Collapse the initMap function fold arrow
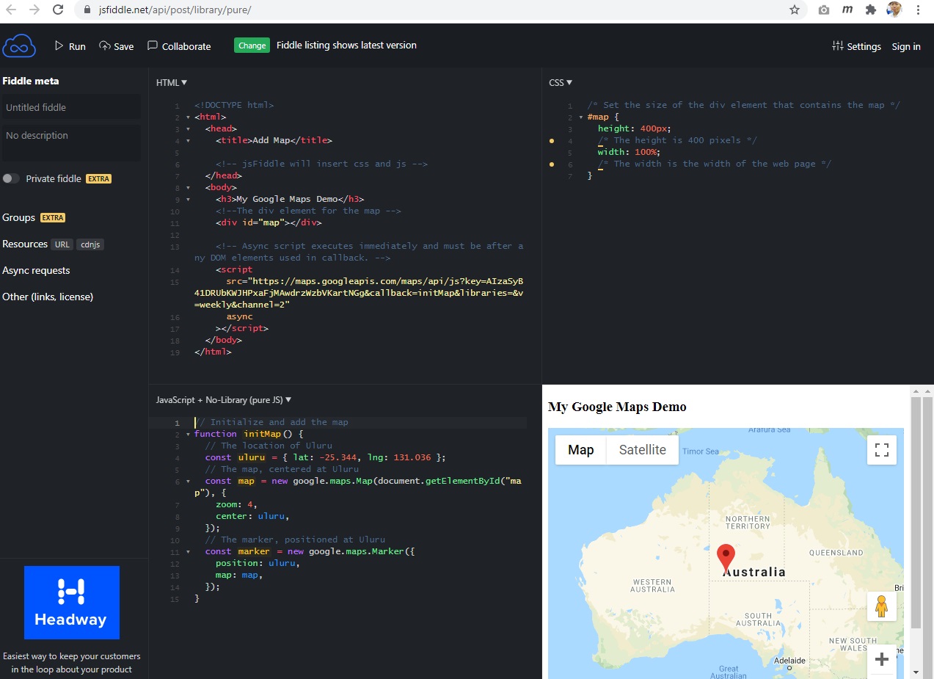This screenshot has height=679, width=934. [188, 434]
